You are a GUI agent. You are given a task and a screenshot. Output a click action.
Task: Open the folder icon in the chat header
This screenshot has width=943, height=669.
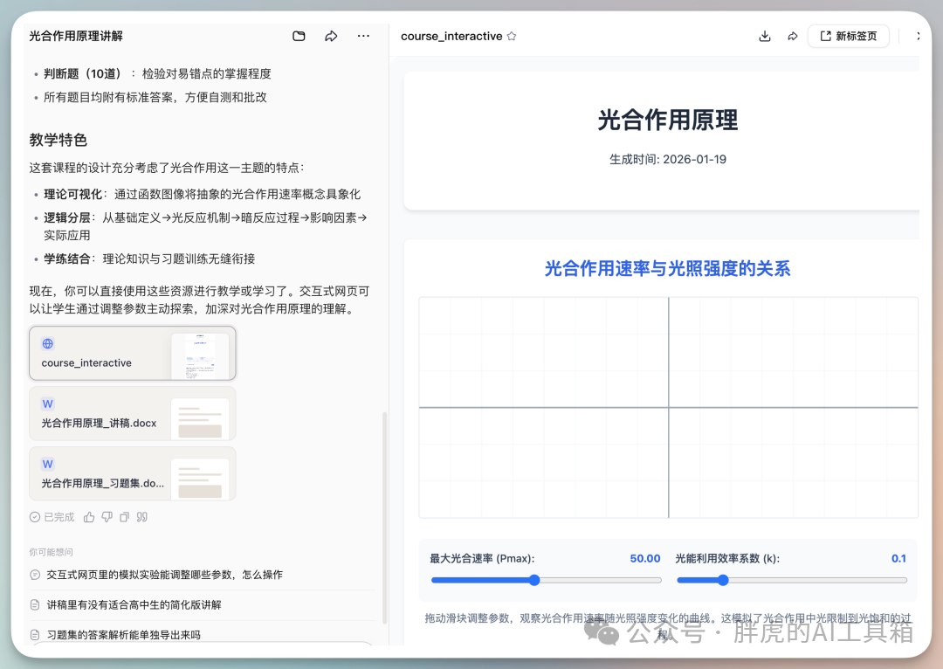pyautogui.click(x=299, y=36)
